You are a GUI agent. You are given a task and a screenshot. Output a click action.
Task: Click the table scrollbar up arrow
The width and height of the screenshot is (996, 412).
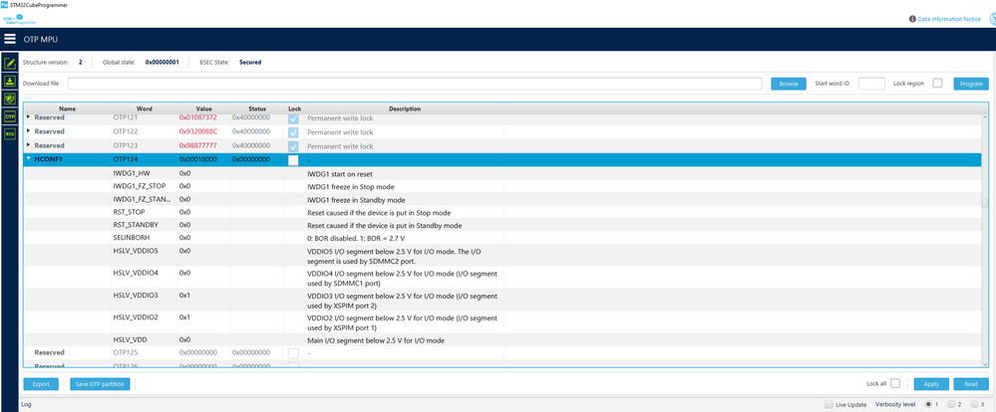(985, 116)
